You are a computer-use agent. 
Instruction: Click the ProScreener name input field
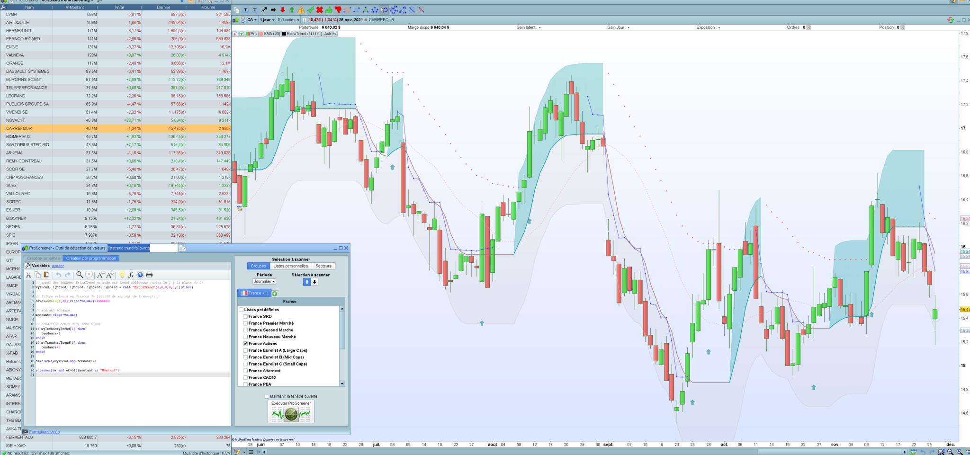tap(142, 248)
